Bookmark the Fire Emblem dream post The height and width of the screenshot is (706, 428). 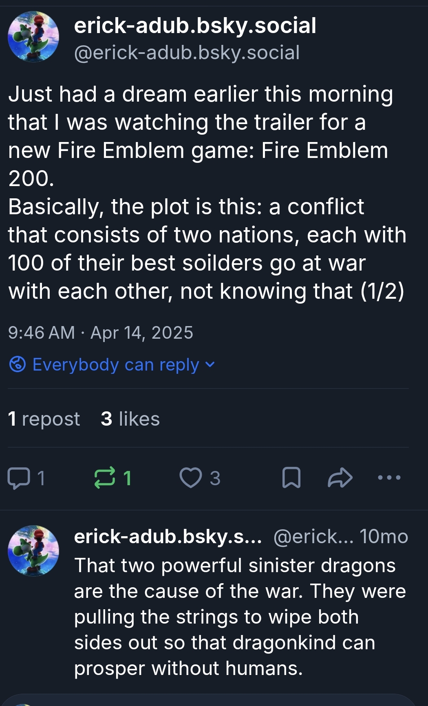pos(291,478)
